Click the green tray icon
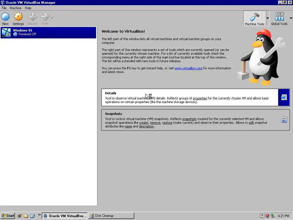This screenshot has width=293, height=220. pos(273,216)
